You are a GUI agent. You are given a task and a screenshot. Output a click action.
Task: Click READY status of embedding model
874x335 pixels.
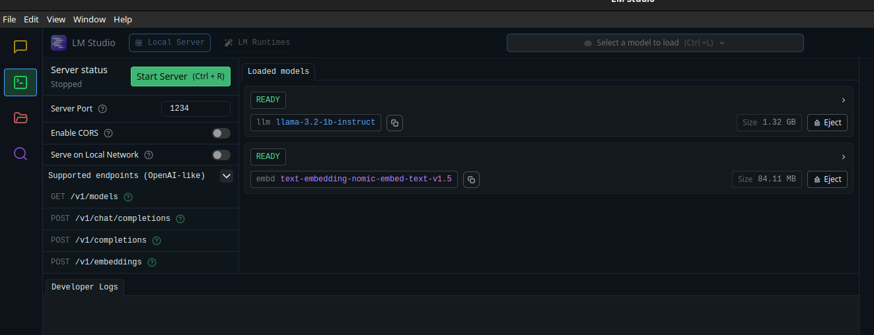(x=268, y=157)
